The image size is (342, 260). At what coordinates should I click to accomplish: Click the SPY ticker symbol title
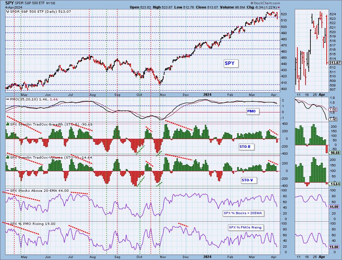coord(9,3)
